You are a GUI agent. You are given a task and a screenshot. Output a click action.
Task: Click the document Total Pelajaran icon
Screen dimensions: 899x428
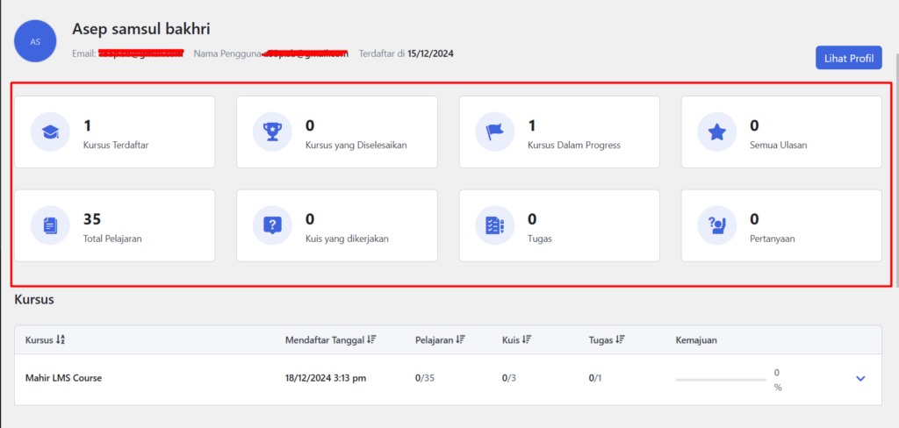pyautogui.click(x=50, y=225)
